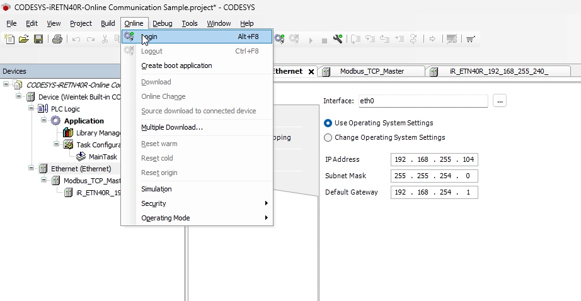This screenshot has width=581, height=301.
Task: Click the Login gear icon in toolbar
Action: click(279, 39)
